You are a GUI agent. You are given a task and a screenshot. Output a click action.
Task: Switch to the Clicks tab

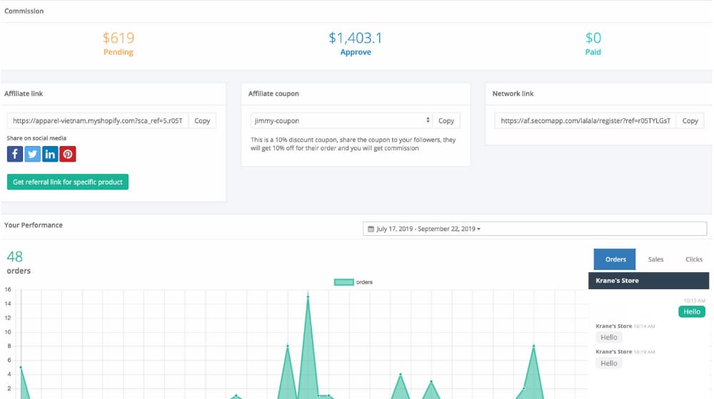click(694, 259)
